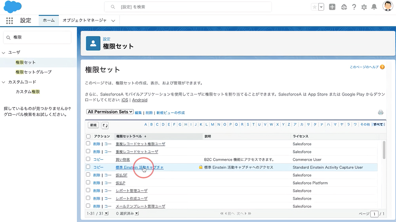Image resolution: width=396 pixels, height=222 pixels.
Task: Click the quick find field containing 権限
Action: click(37, 37)
